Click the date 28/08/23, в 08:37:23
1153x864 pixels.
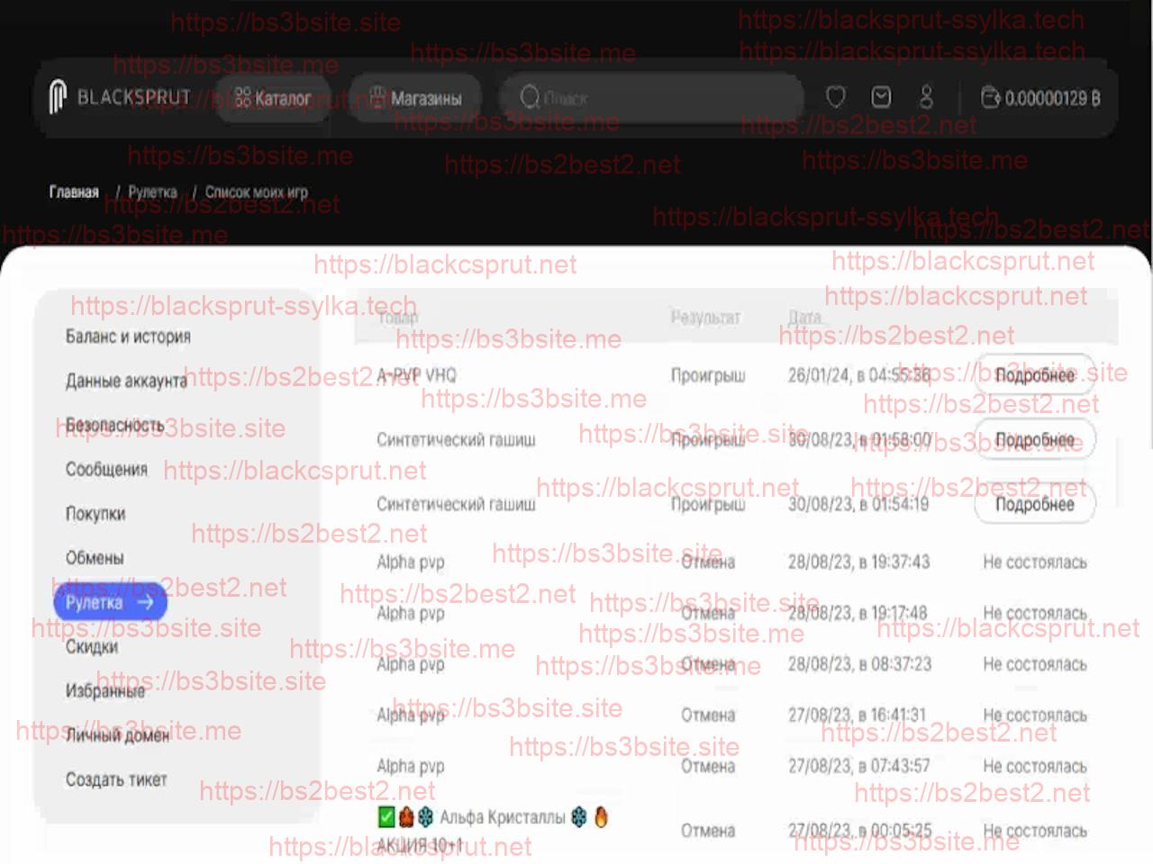pos(859,664)
